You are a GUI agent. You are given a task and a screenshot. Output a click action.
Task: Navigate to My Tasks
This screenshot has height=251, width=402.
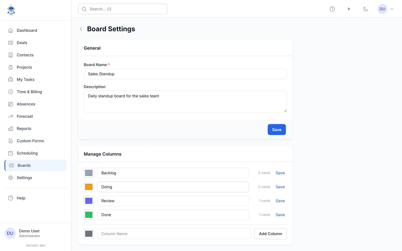(36, 80)
